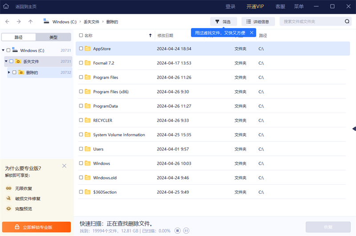Close the filter tip tooltip
The image size is (356, 236).
tap(251, 33)
